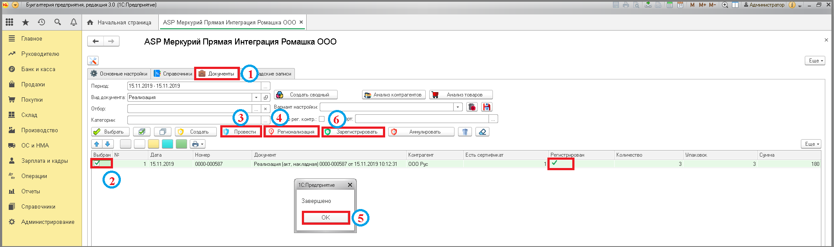Click the delete-settings variant bin icon
The height and width of the screenshot is (247, 834).
coord(472,107)
